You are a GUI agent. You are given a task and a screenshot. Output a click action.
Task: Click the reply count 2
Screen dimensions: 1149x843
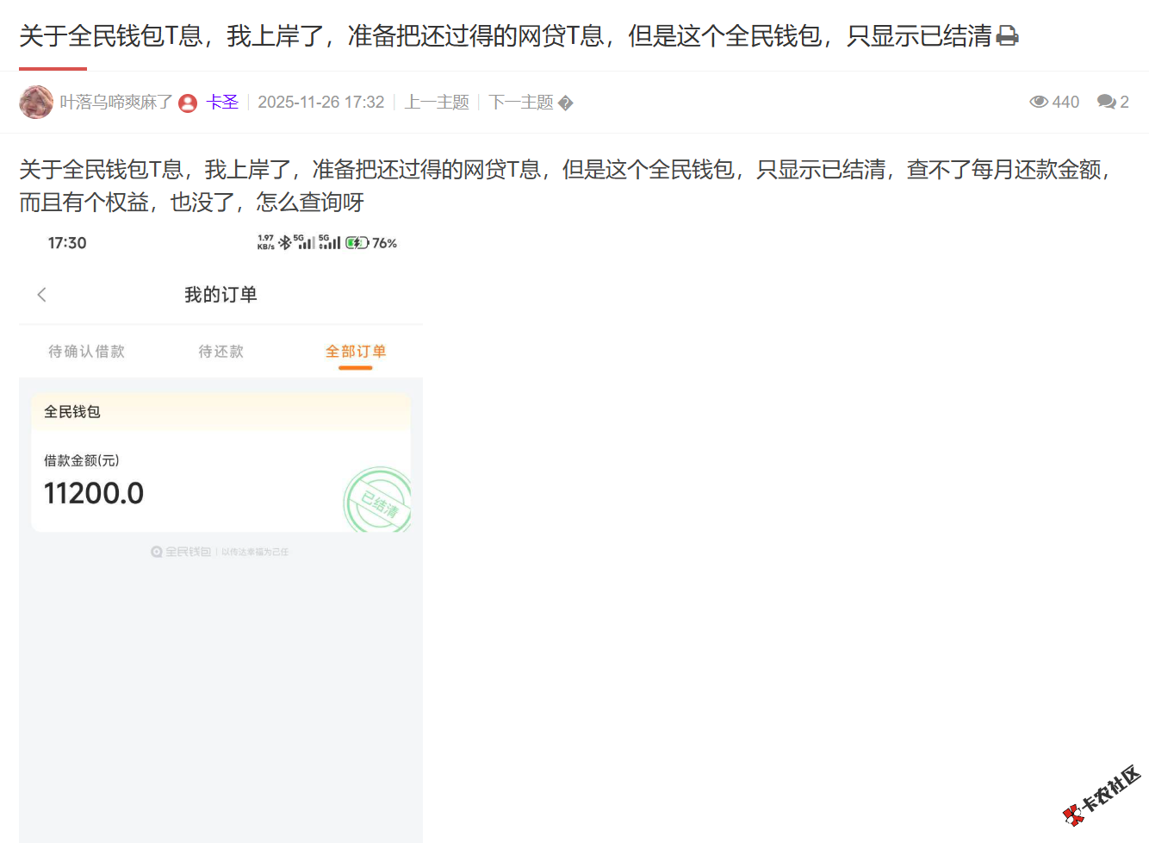pyautogui.click(x=1124, y=102)
